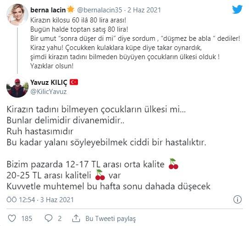Open berna lacin's profile picture
Image resolution: width=249 pixels, height=226 pixels.
tap(17, 15)
